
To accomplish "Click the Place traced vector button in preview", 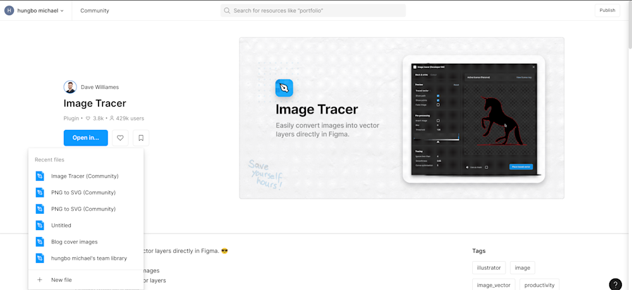I will (521, 166).
